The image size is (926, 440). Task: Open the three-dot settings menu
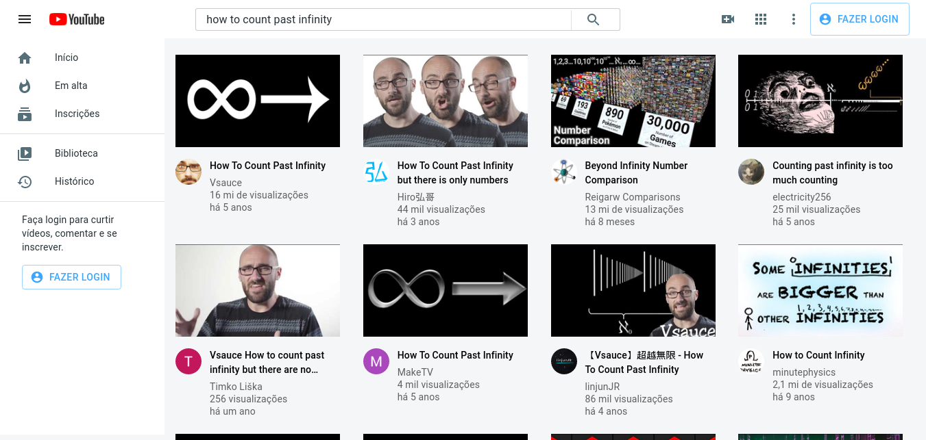pyautogui.click(x=793, y=19)
